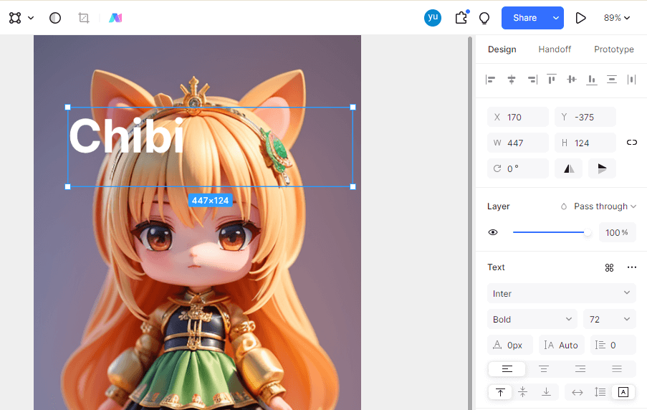Open the Pass through blend mode dropdown
The width and height of the screenshot is (647, 410).
coord(598,206)
